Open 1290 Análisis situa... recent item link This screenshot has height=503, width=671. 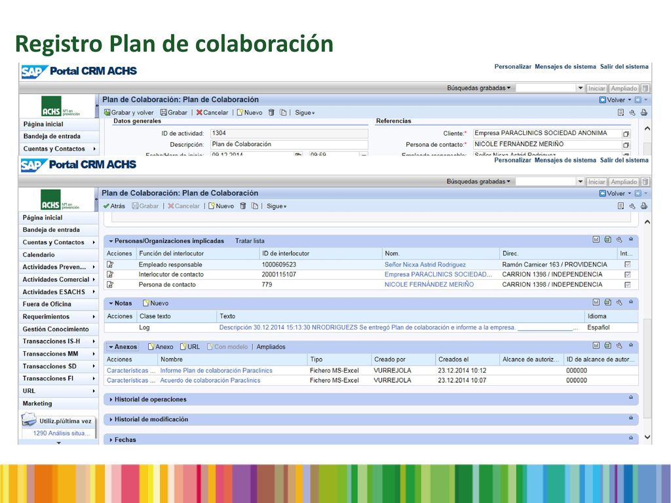(62, 434)
